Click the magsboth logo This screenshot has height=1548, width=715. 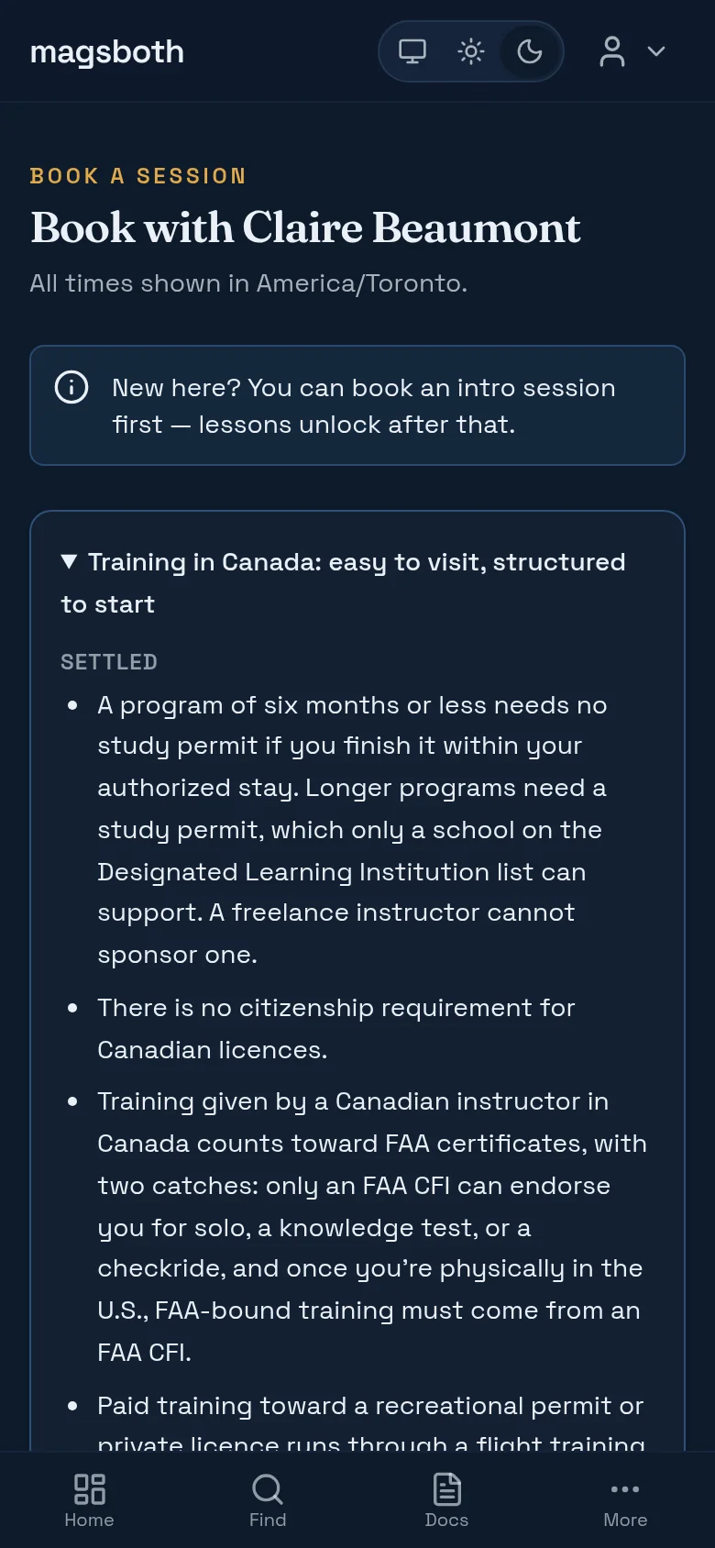coord(107,52)
